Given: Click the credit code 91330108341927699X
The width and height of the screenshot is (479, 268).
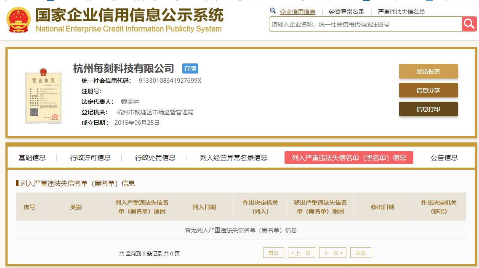Looking at the screenshot, I should tap(170, 81).
